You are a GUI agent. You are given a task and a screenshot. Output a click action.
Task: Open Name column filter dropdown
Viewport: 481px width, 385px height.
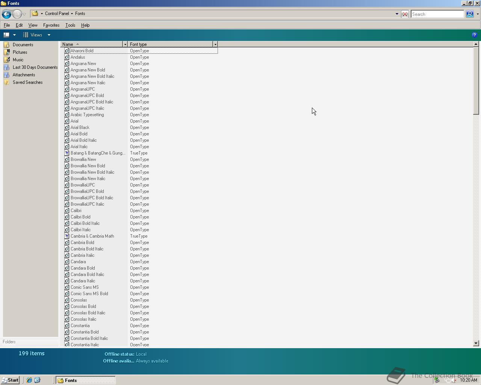(125, 44)
